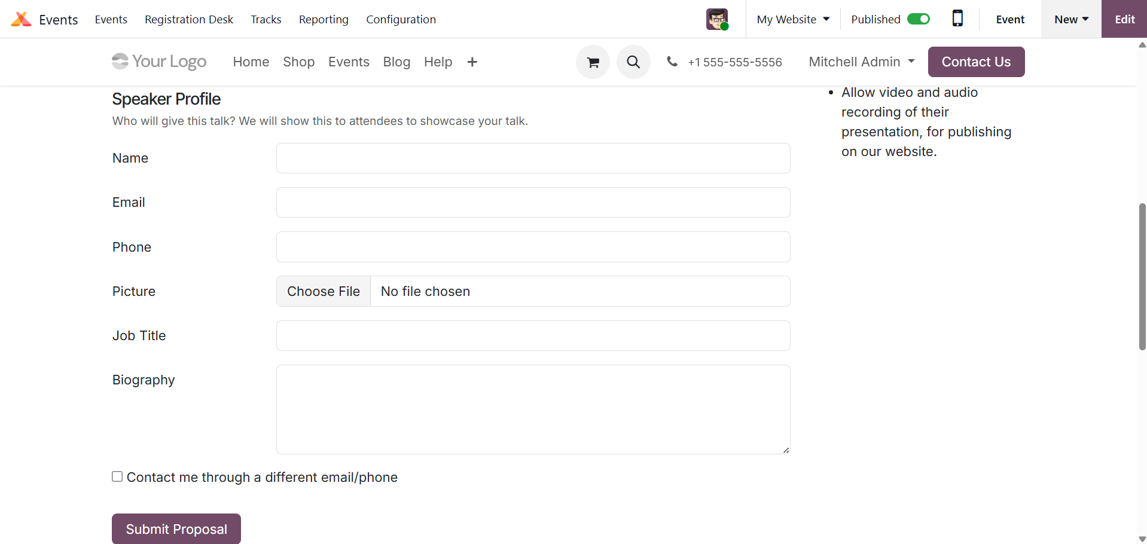Click the phone handset icon

[x=672, y=62]
